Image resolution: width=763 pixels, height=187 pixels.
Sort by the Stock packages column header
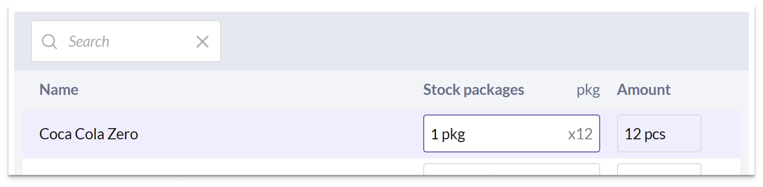pyautogui.click(x=473, y=90)
